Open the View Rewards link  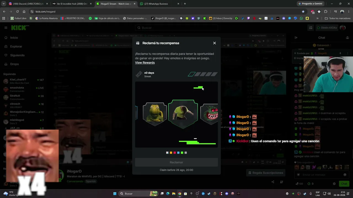pyautogui.click(x=145, y=63)
